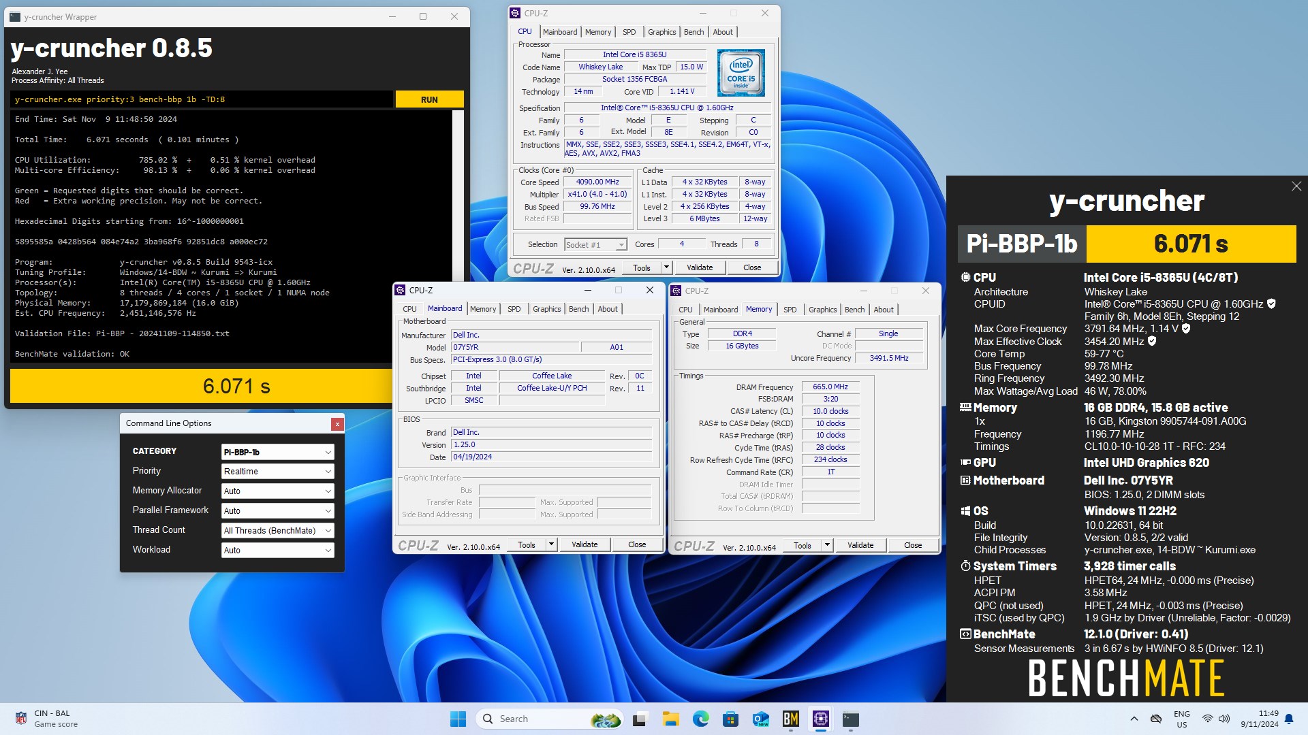Open the Thread Count dropdown
Image resolution: width=1308 pixels, height=735 pixels.
tap(278, 530)
